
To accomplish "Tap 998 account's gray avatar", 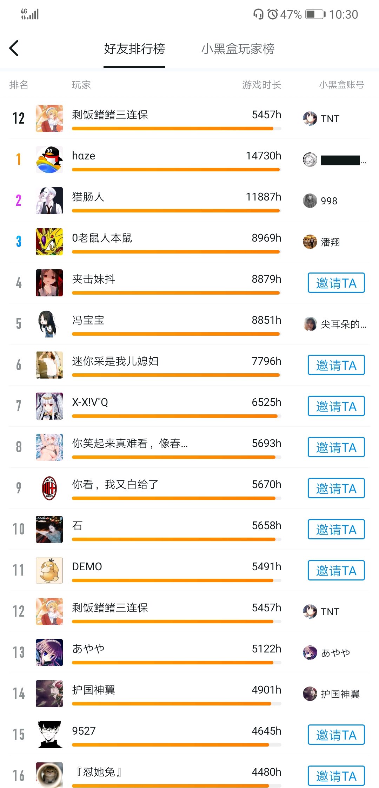I will point(310,201).
